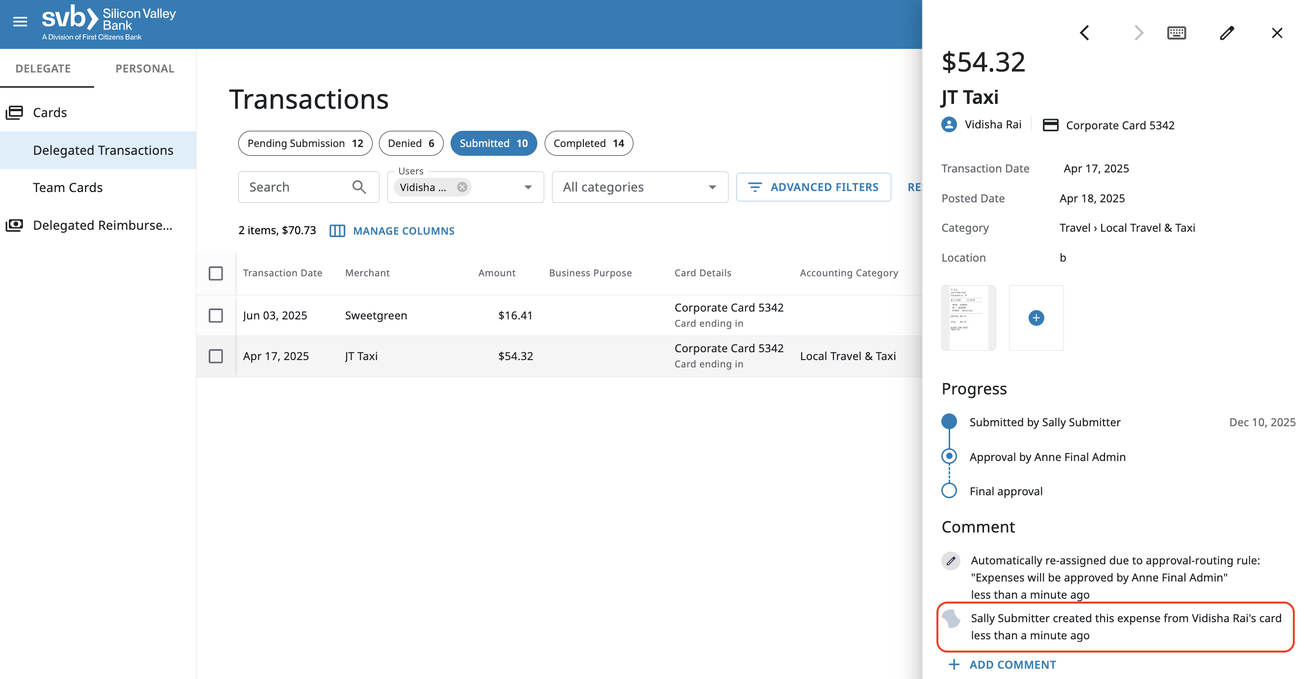Check the Sweetgreen transaction row
Image resolution: width=1310 pixels, height=679 pixels.
pyautogui.click(x=216, y=315)
